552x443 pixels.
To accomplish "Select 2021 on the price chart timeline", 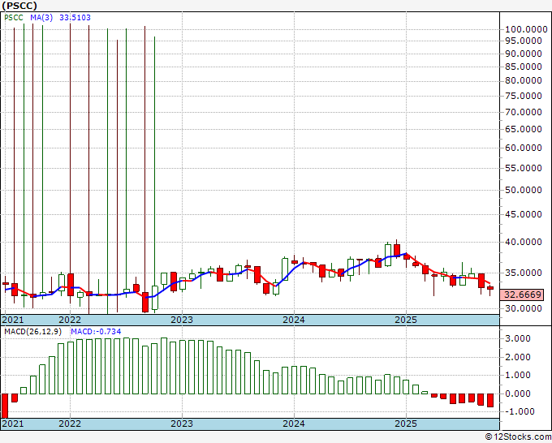I will (x=14, y=320).
